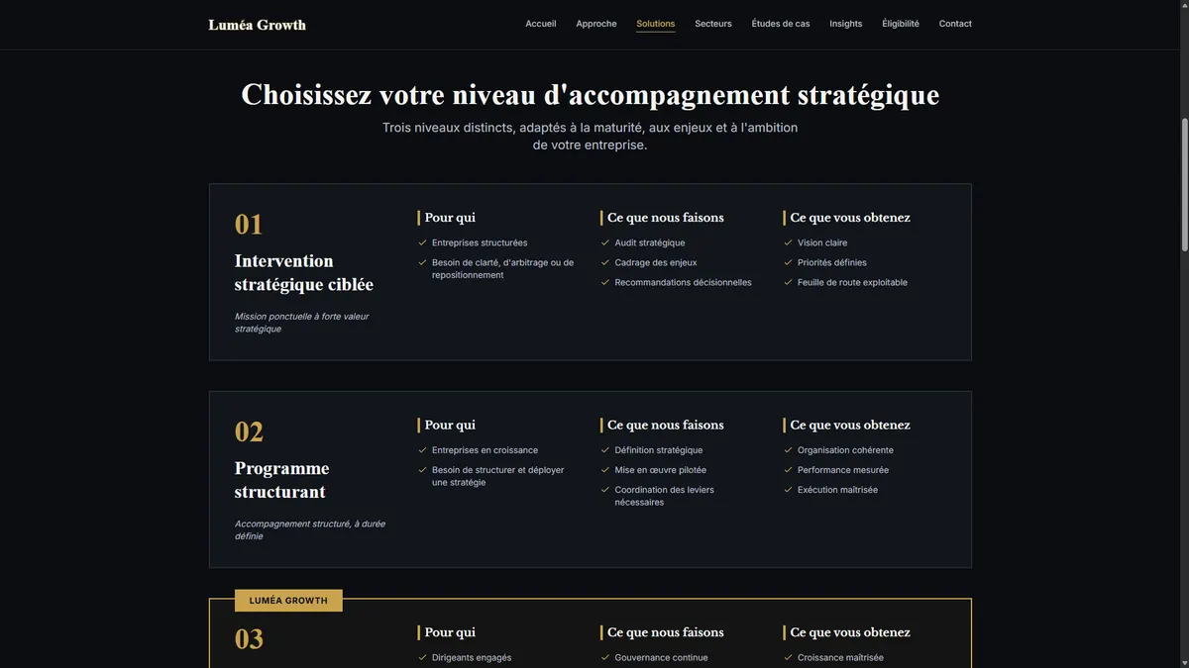This screenshot has height=668, width=1189.
Task: Open the Secteurs navigation link
Action: click(x=713, y=24)
